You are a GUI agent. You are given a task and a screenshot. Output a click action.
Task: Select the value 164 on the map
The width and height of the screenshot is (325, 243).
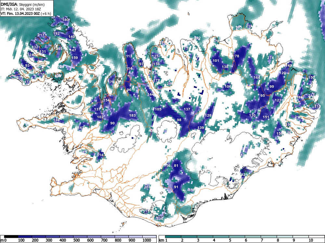(x=257, y=77)
